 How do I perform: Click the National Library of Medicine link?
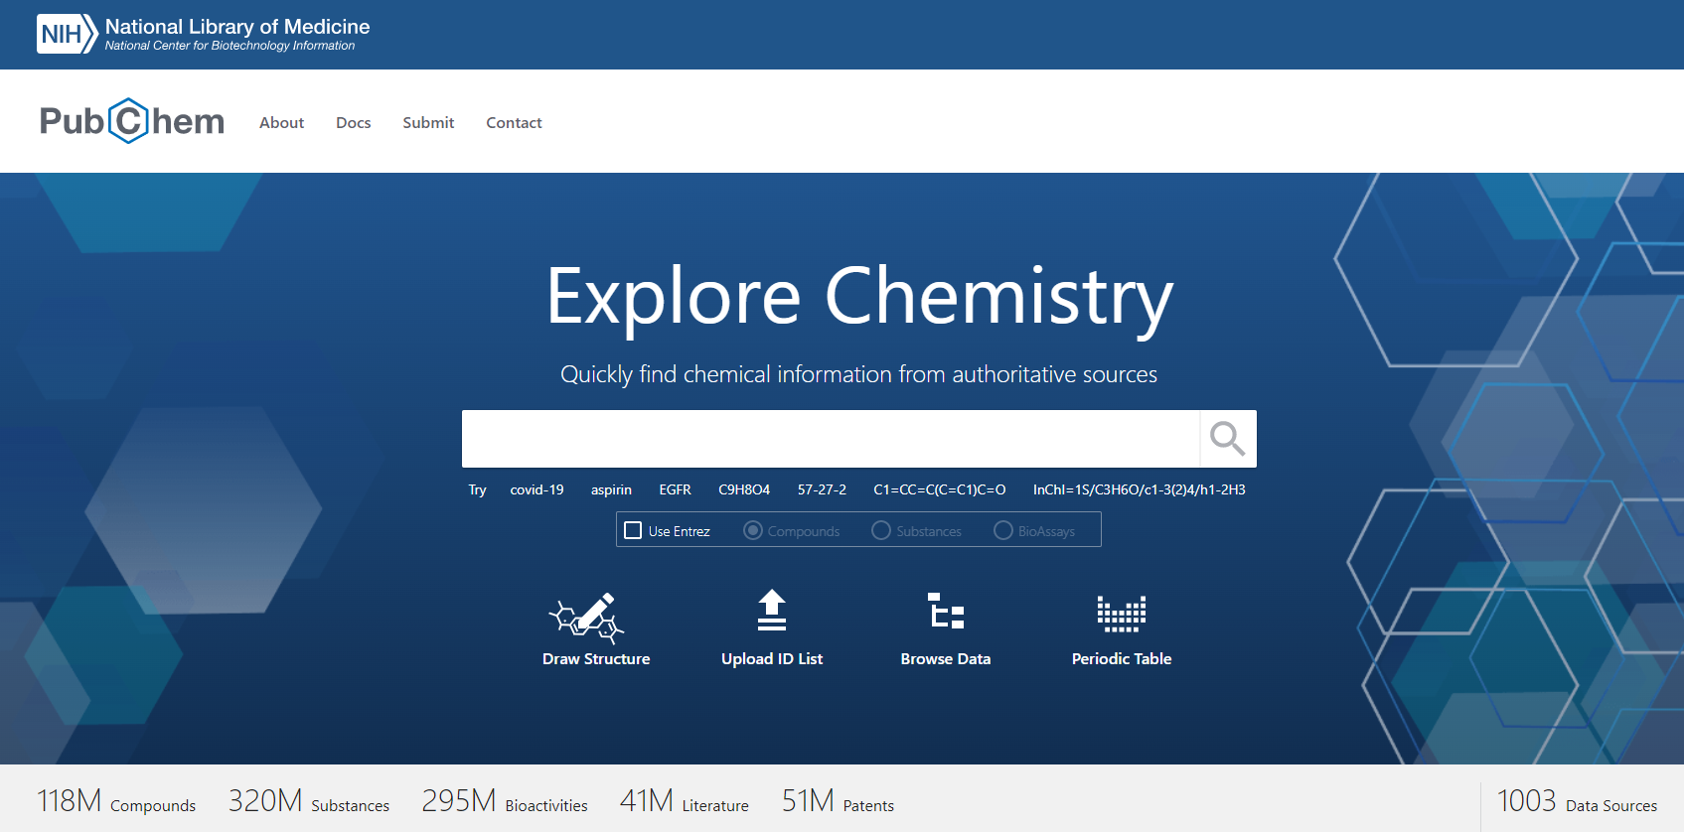pyautogui.click(x=237, y=27)
